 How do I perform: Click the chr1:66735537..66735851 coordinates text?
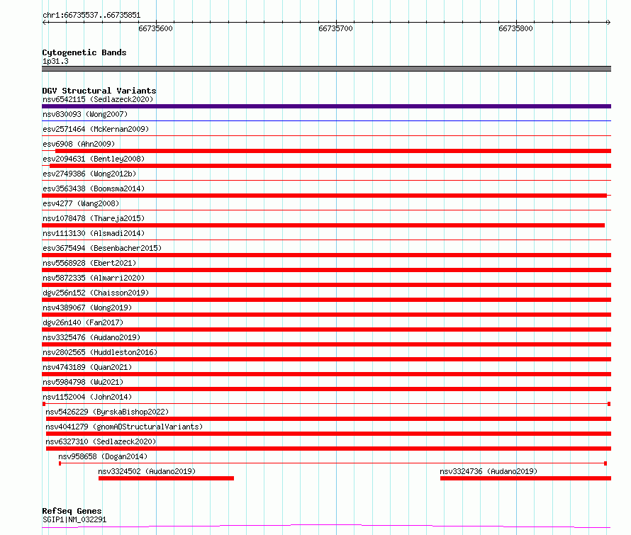(91, 16)
